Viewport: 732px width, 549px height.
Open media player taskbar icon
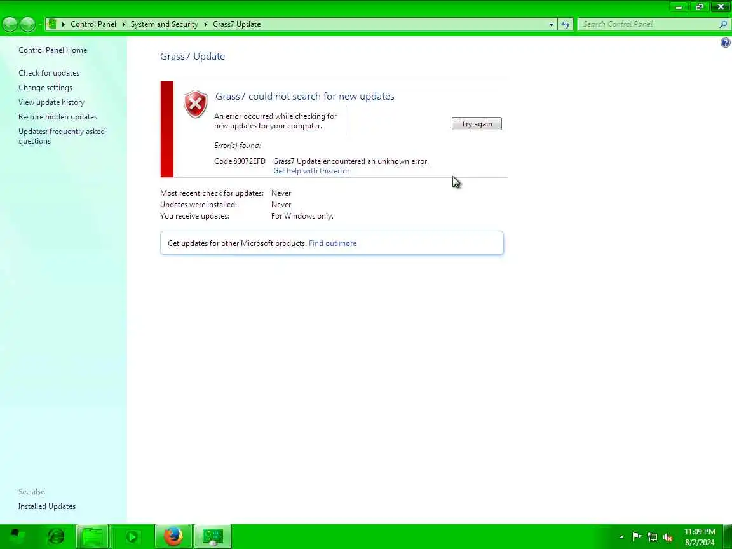(131, 537)
